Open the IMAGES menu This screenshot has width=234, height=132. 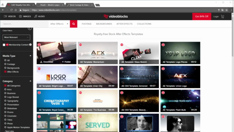click(25, 16)
